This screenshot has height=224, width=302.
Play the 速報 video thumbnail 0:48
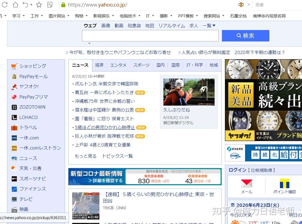pos(86,206)
